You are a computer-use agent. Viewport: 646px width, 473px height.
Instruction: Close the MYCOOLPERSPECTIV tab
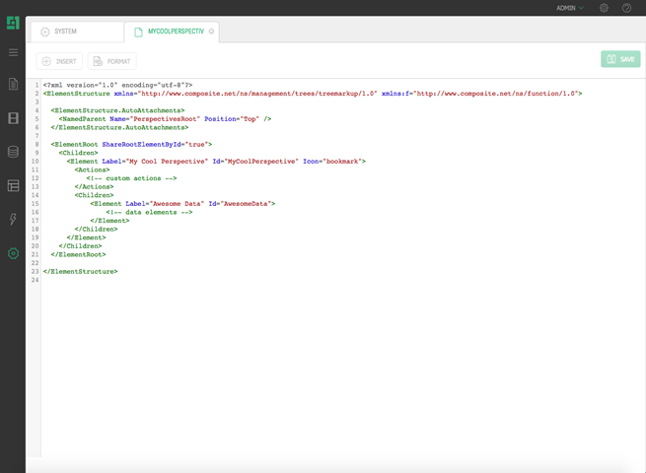pyautogui.click(x=211, y=32)
